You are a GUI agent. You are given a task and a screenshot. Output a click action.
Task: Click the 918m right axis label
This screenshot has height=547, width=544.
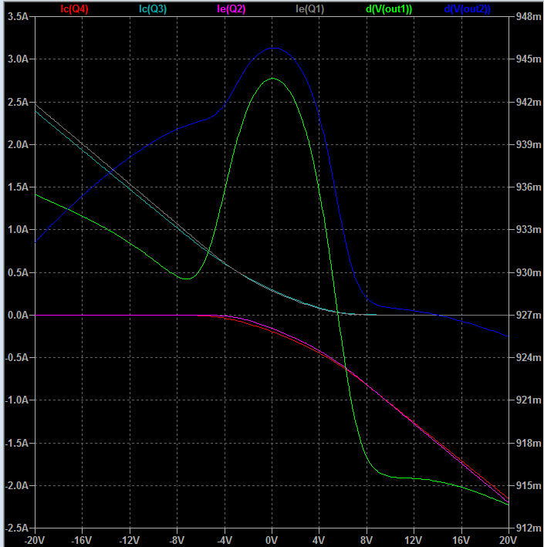click(529, 443)
